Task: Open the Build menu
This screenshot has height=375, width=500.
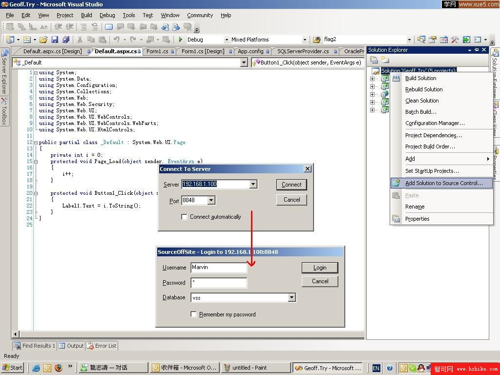Action: coord(86,15)
